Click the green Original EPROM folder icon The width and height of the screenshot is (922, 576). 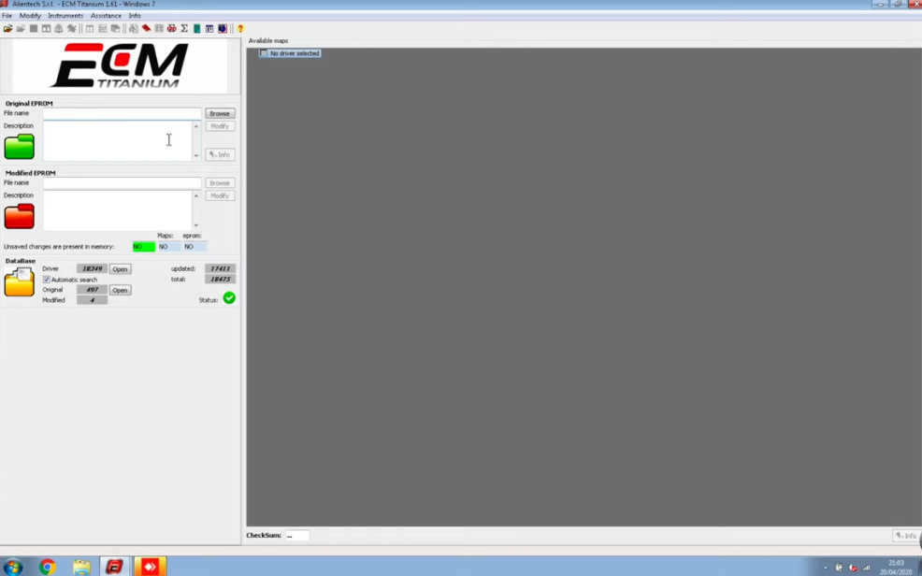point(20,147)
